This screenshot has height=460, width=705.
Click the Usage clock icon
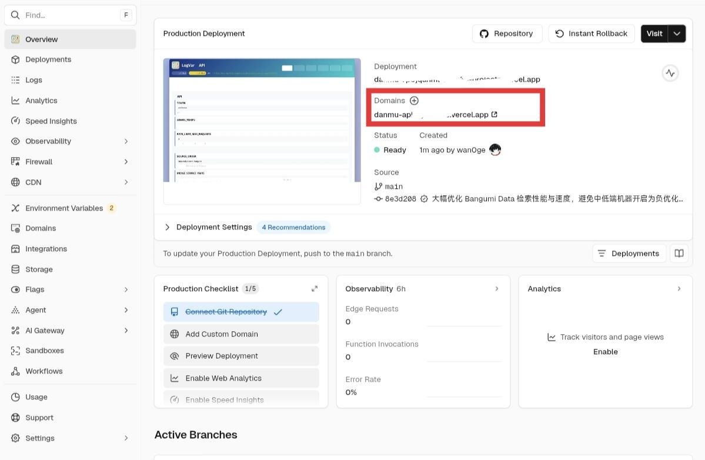(15, 397)
